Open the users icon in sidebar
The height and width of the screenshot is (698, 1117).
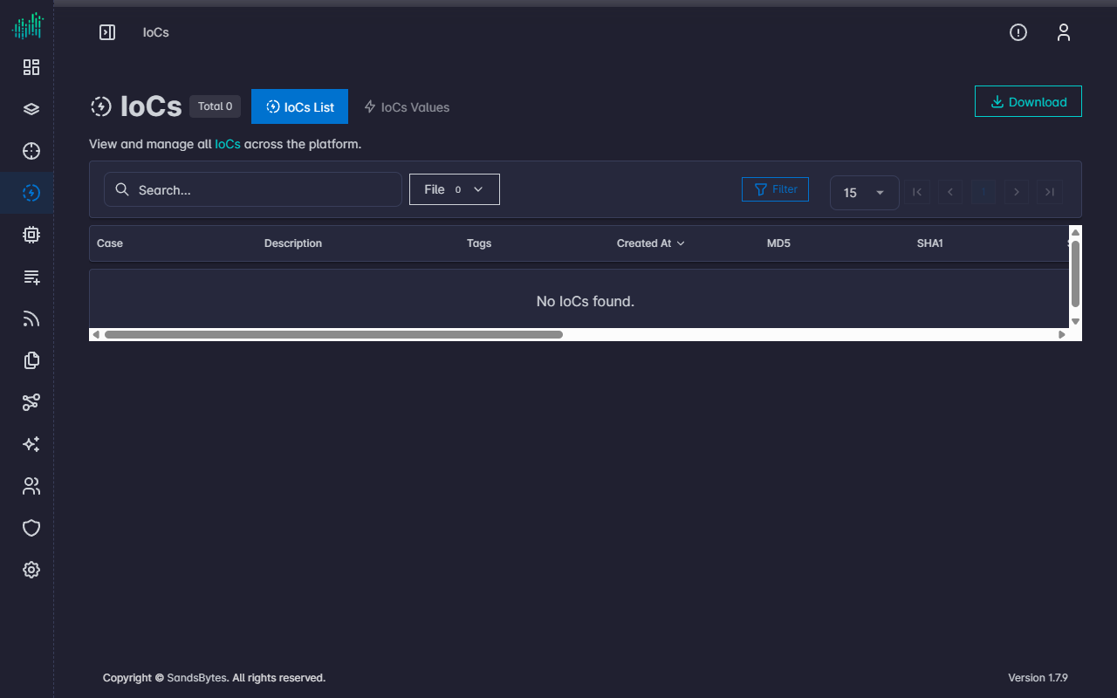point(31,486)
